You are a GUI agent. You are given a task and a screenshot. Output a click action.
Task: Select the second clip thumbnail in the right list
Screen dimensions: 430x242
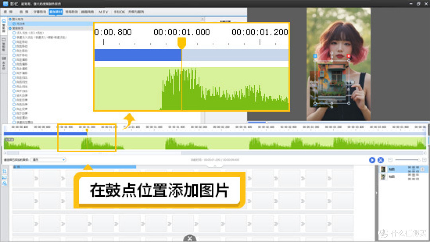click(383, 177)
